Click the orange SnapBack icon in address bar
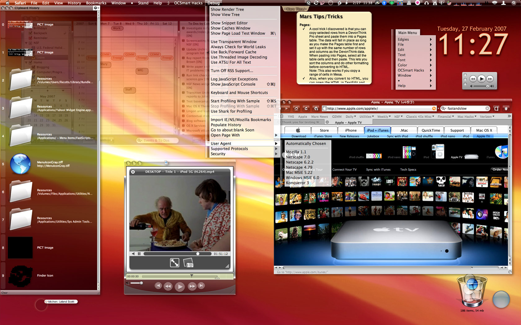Viewport: 521px width, 325px height. [x=434, y=108]
